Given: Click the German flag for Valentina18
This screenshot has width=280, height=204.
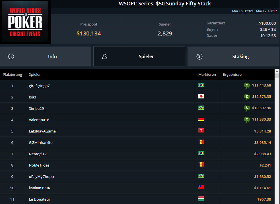Looking at the screenshot, I should point(201,119).
